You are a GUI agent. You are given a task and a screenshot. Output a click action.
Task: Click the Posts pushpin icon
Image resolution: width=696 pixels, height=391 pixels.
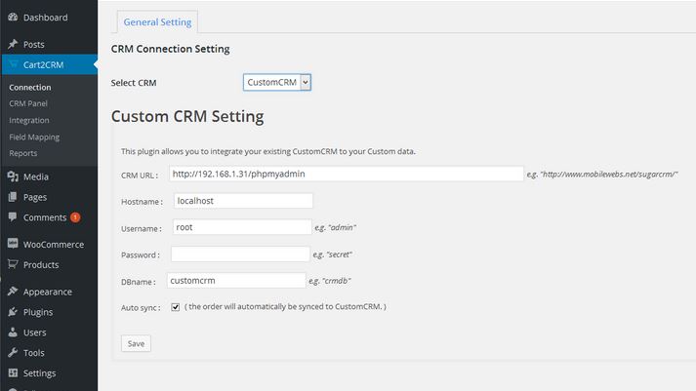[13, 44]
